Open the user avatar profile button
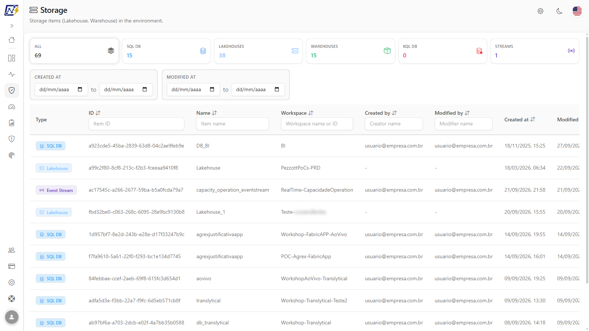Screen dimensions: 589x331 12,317
